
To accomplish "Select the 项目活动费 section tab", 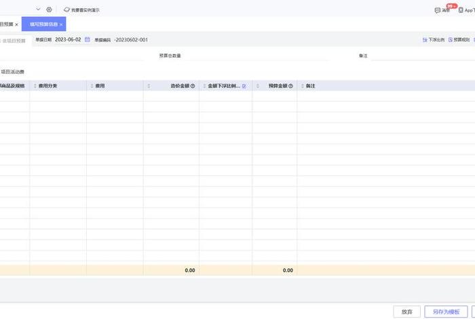I will 13,71.
